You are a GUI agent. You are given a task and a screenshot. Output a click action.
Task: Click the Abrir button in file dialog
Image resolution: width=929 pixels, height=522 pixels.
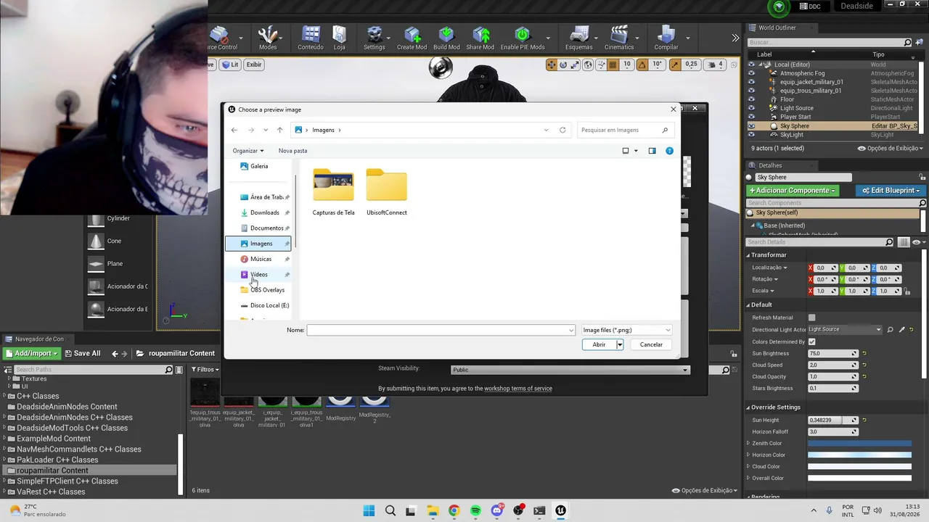(x=599, y=344)
